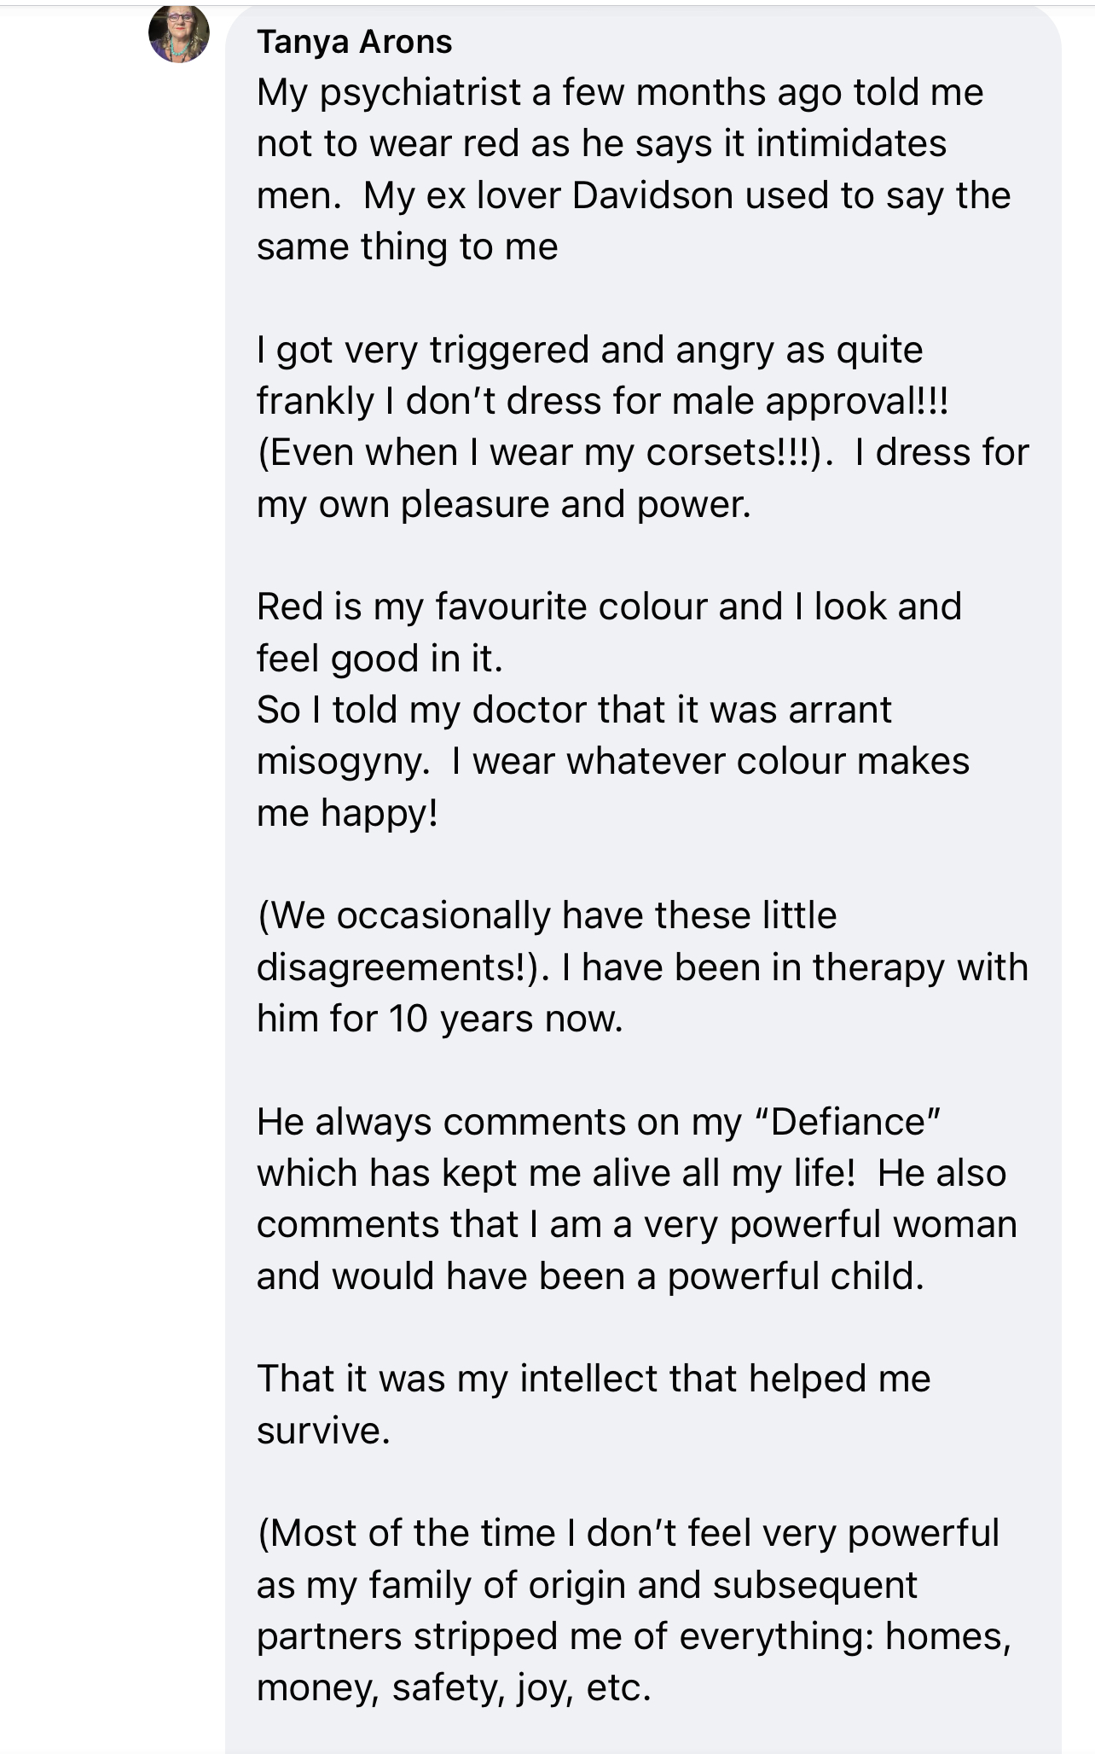Click the paragraph starting "(Most of the time"
Screen dimensions: 1095x1754
634,1612
